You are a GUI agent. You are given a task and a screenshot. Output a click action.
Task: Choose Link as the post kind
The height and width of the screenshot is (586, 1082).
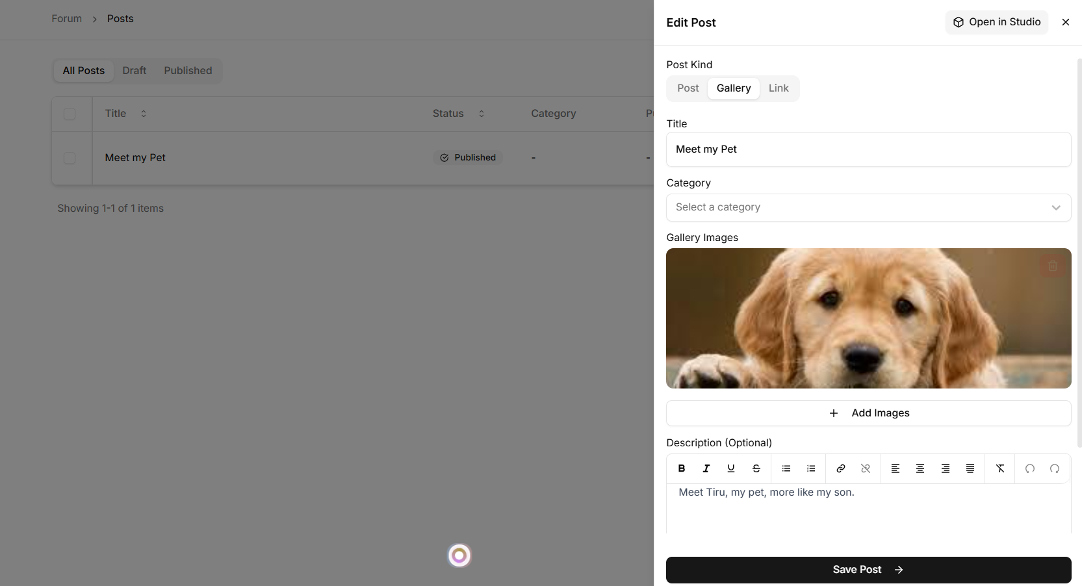click(x=779, y=88)
